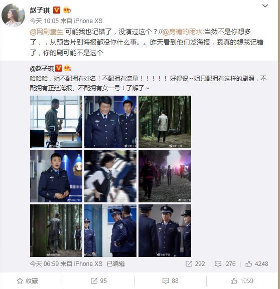
Task: Open the @房檐的雨水 mention link
Action: pyautogui.click(x=182, y=32)
